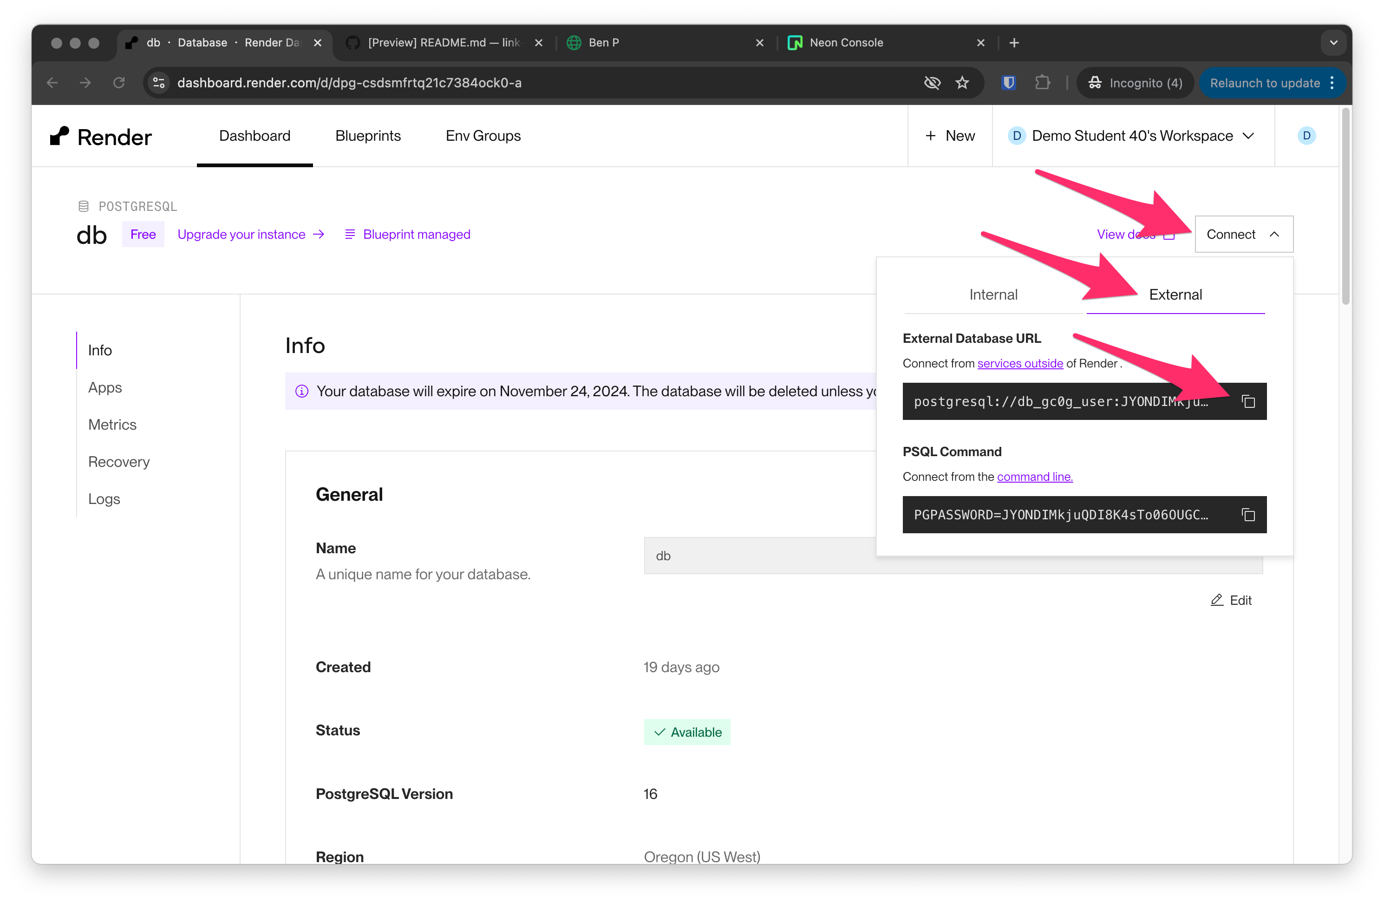Image resolution: width=1384 pixels, height=903 pixels.
Task: Select the External connection tab
Action: 1175,295
